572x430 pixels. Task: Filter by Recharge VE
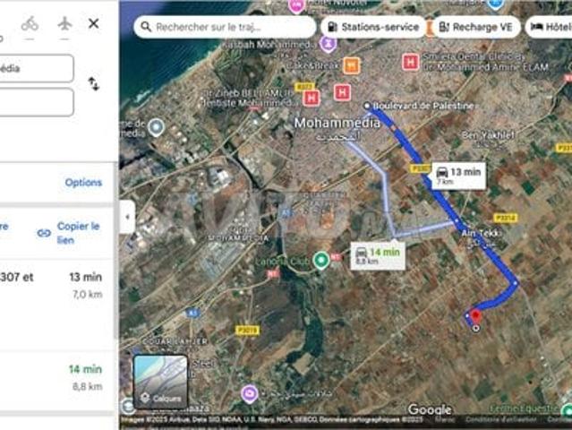475,27
